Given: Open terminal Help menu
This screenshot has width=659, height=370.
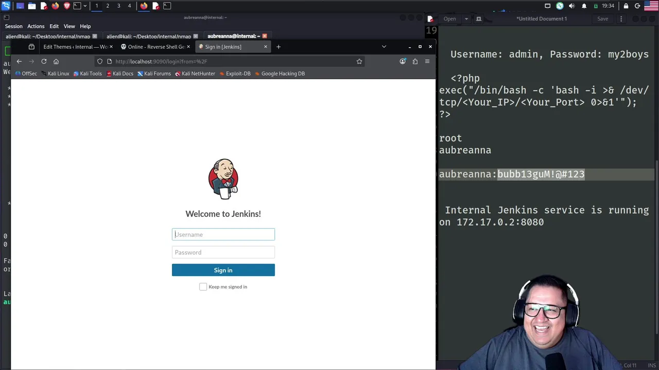Looking at the screenshot, I should pyautogui.click(x=85, y=26).
